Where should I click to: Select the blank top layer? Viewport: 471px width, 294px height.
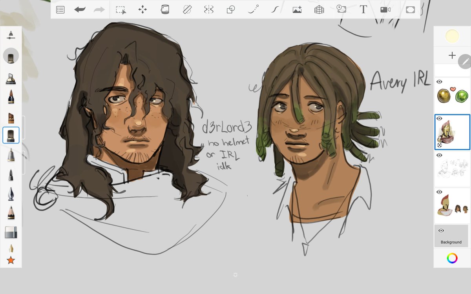[452, 71]
